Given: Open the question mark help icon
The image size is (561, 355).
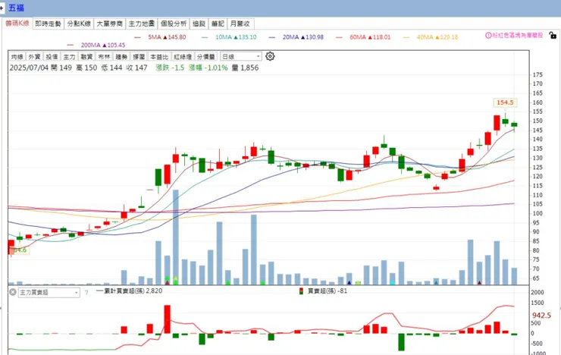Looking at the screenshot, I should (86, 293).
